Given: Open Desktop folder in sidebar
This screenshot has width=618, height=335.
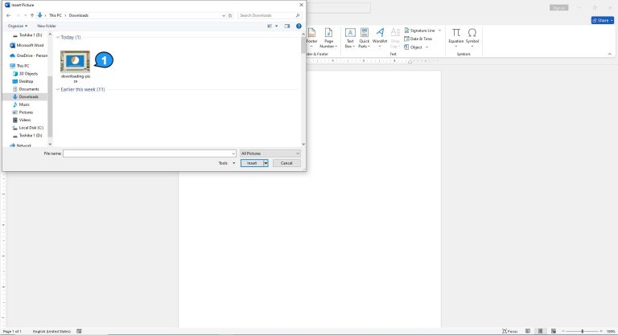Looking at the screenshot, I should [23, 81].
